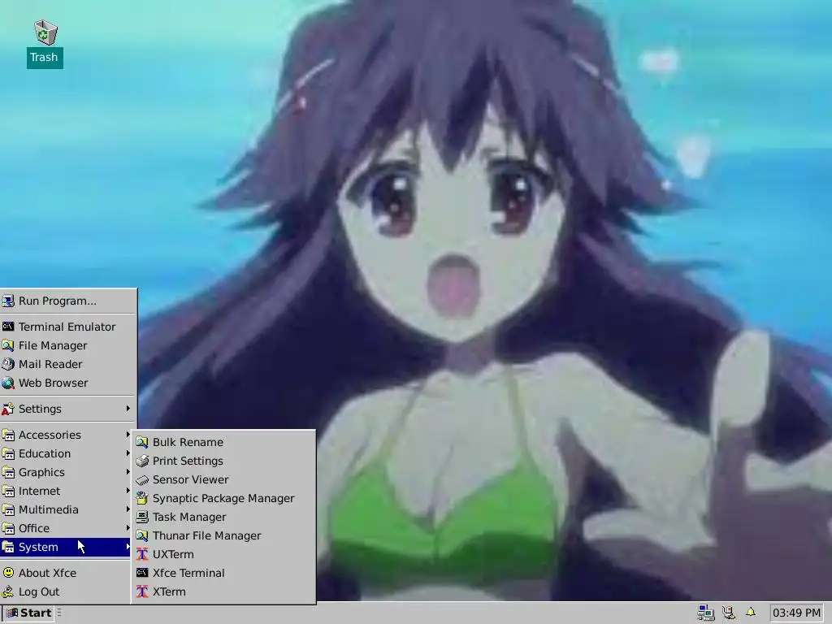Click the Multimedia folder icon
832x624 pixels.
pyautogui.click(x=8, y=509)
